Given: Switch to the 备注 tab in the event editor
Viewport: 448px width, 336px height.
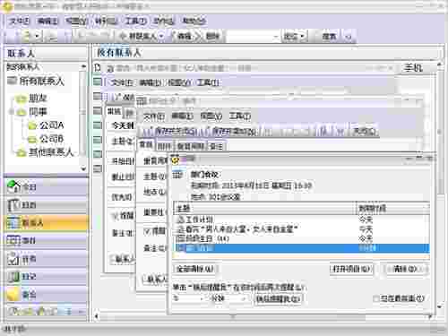Looking at the screenshot, I should (x=216, y=146).
